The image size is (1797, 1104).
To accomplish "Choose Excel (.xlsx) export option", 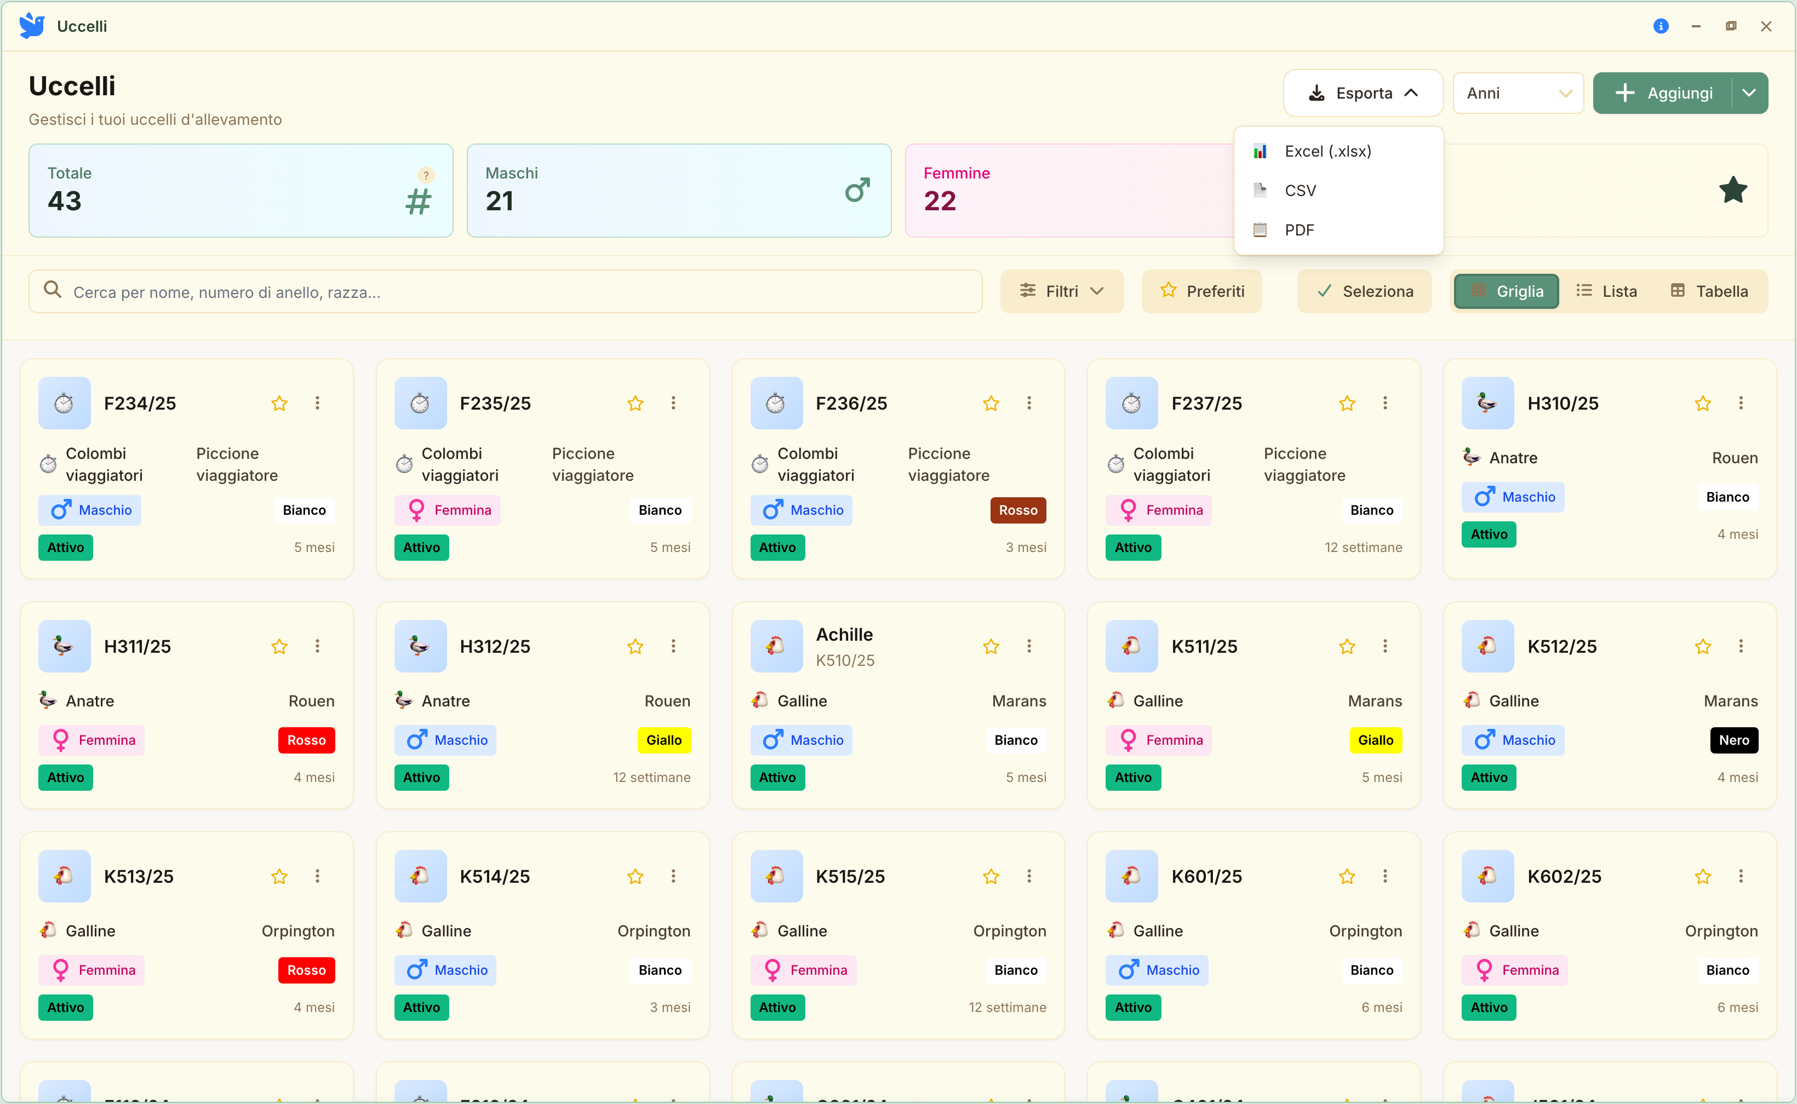I will click(x=1338, y=151).
